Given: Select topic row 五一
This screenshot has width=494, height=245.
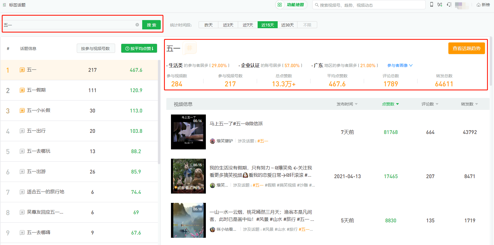Looking at the screenshot, I should 79,70.
